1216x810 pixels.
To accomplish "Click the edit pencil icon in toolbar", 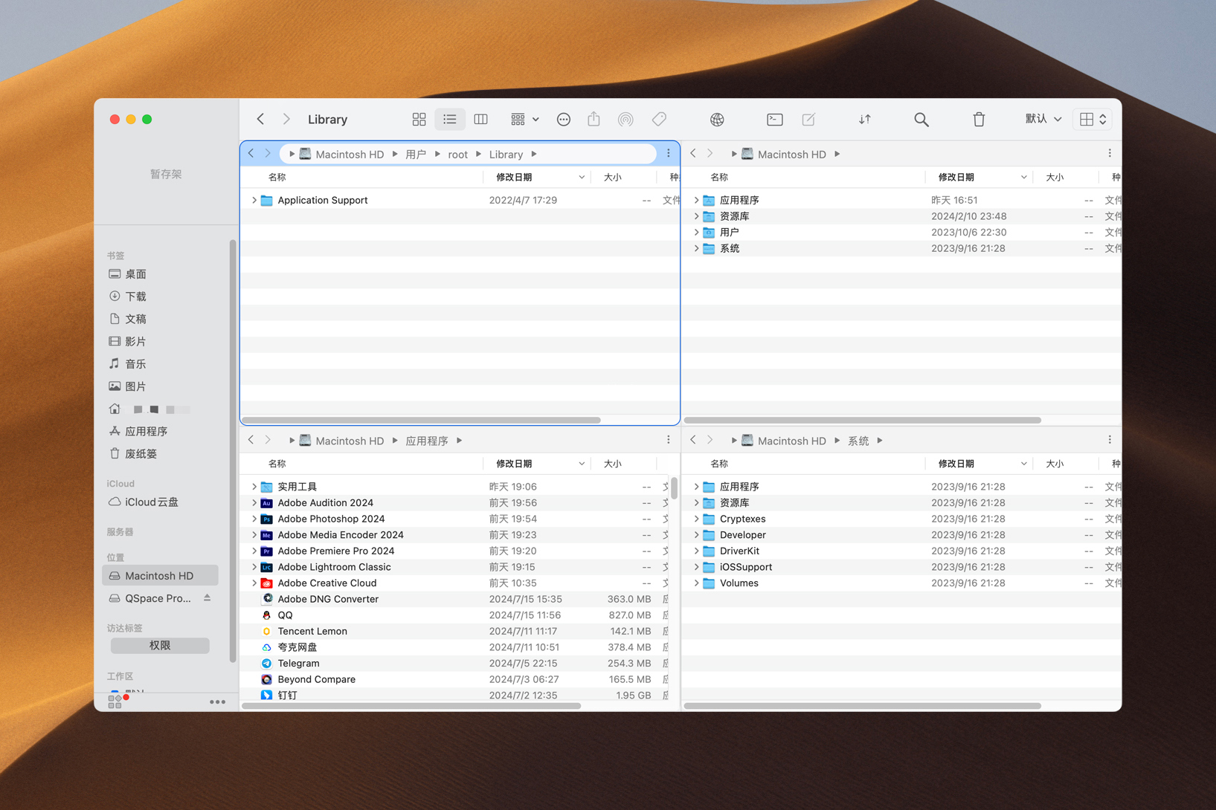I will pos(808,120).
